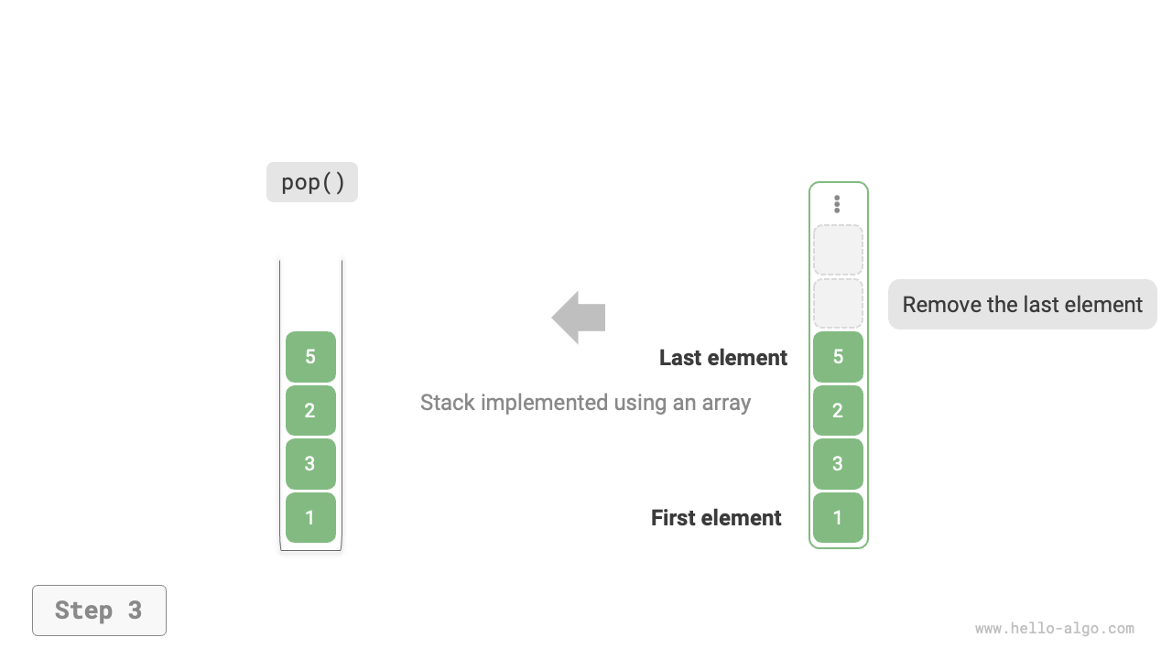Click the www.hello-algo.com link
This screenshot has width=1172, height=659.
click(1054, 629)
